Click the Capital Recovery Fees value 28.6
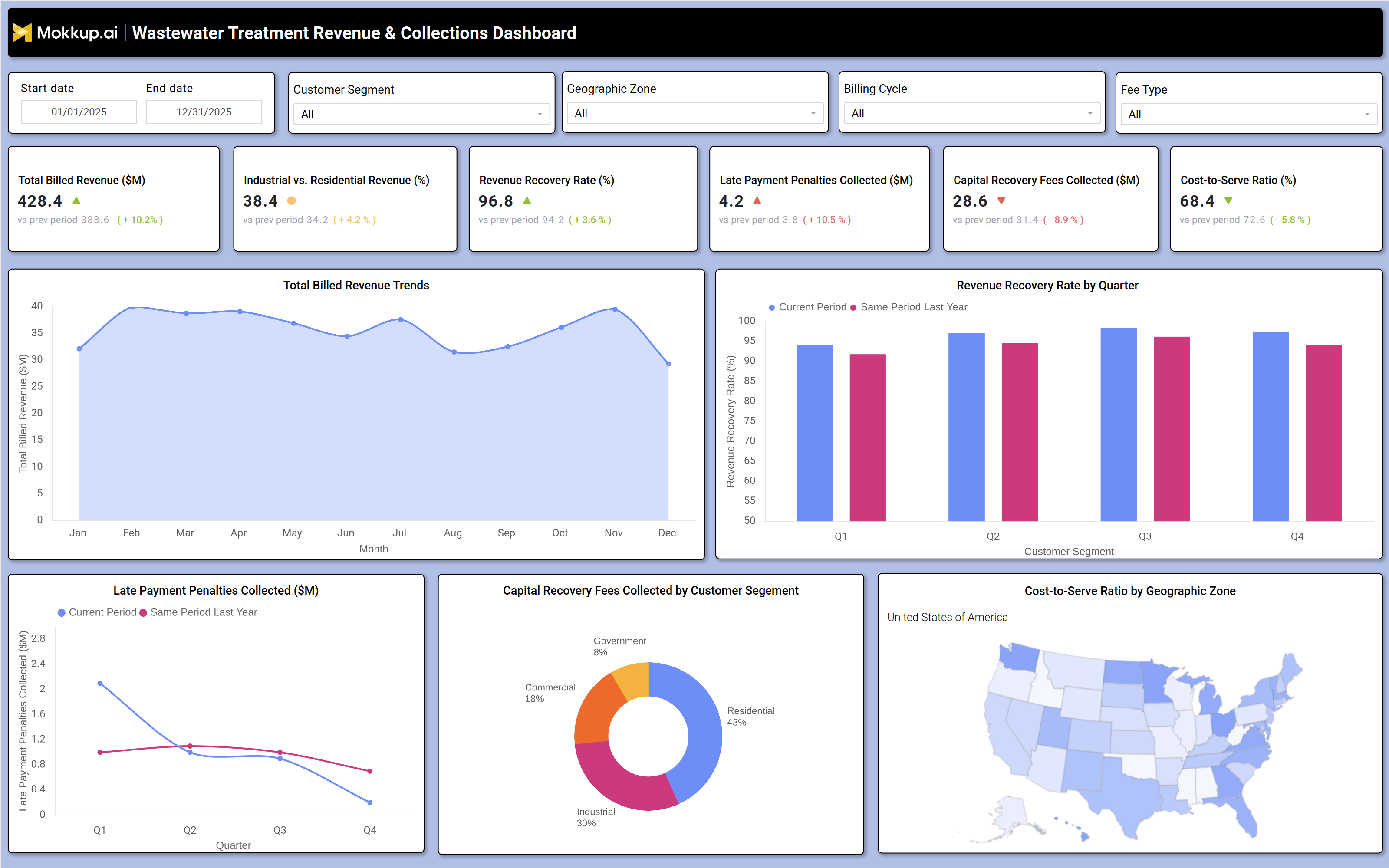This screenshot has height=868, width=1389. click(x=970, y=201)
